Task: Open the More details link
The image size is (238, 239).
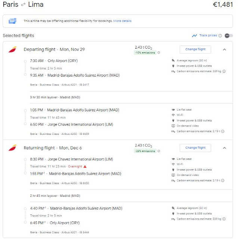Action: 122,21
